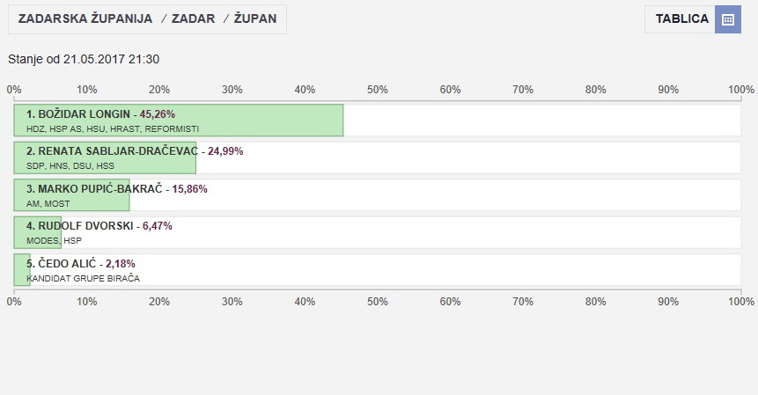Screen dimensions: 758x395
Task: Switch to TABLICA table view
Action: pyautogui.click(x=681, y=19)
